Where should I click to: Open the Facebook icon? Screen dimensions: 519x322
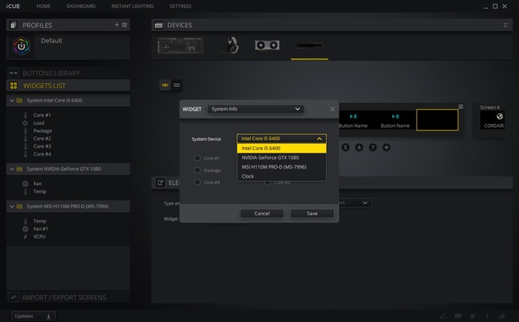click(x=487, y=317)
